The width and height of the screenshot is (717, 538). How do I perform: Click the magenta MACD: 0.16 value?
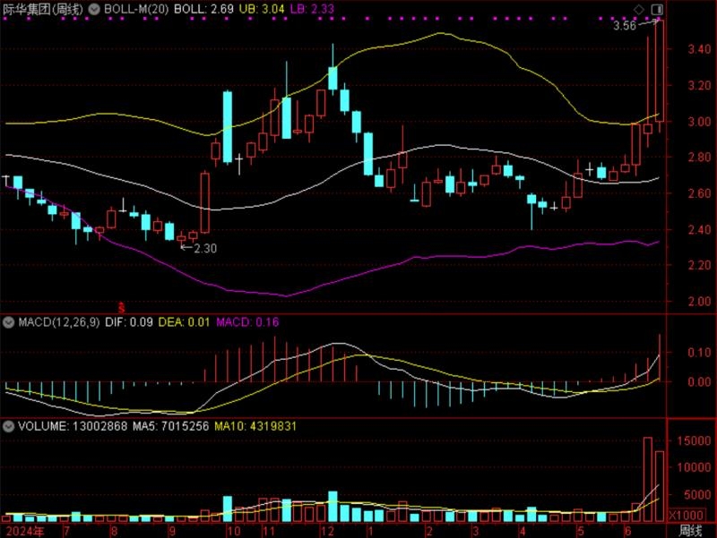[x=247, y=322]
